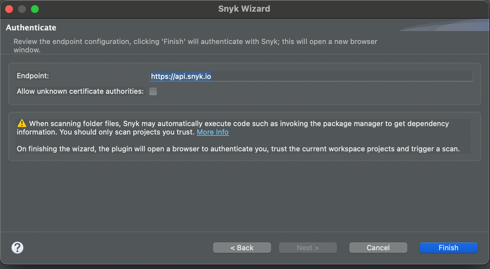The image size is (490, 269).
Task: Click the Allow unknown certificate authorities label
Action: [x=80, y=91]
